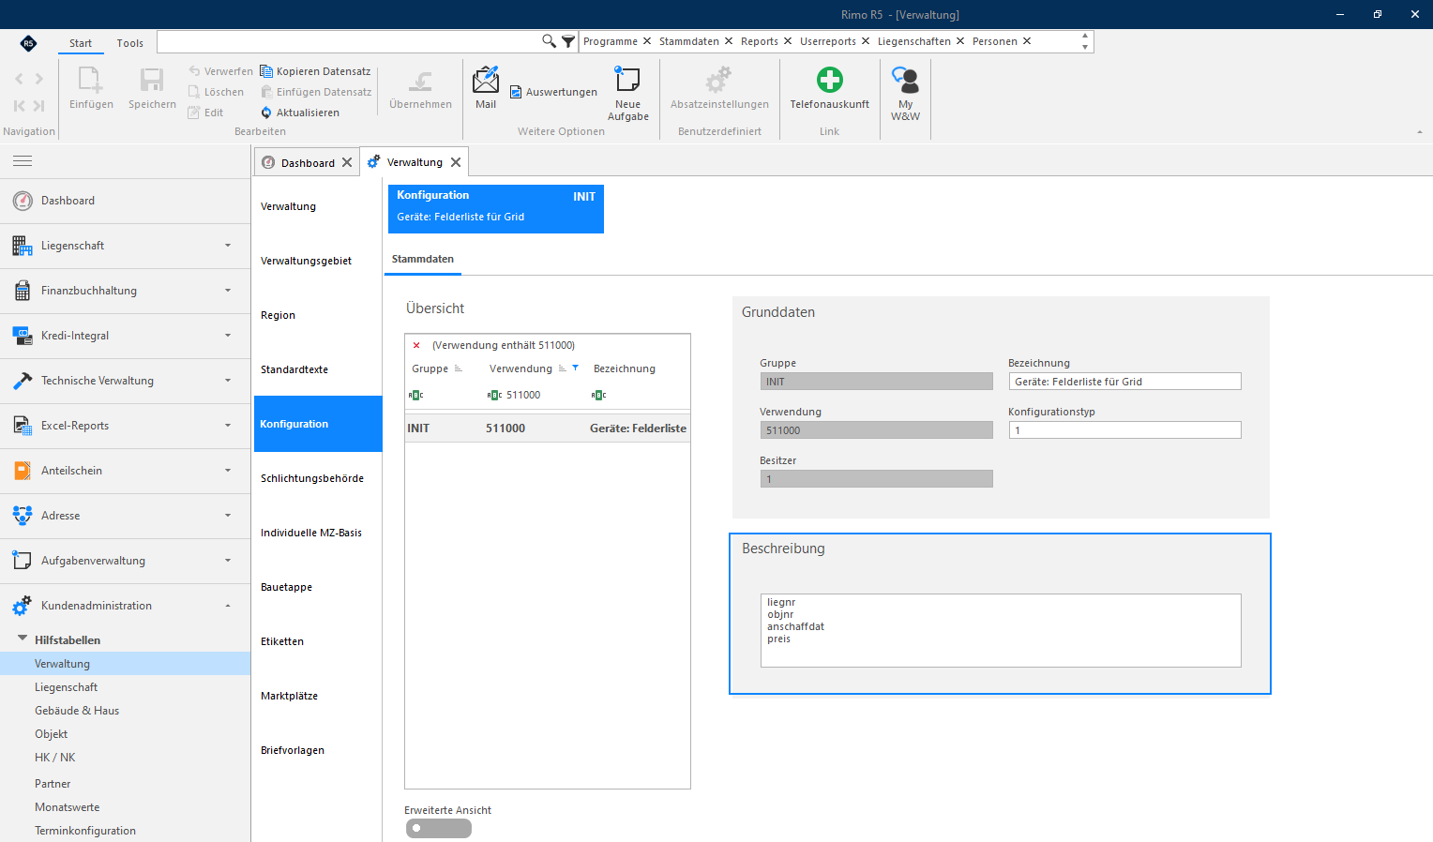Open the Aufgabenverwaltung sidebar section

126,561
